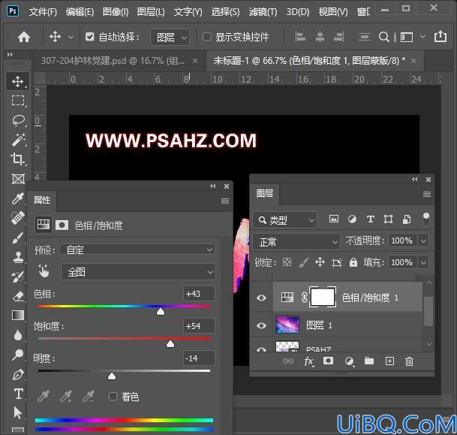457x435 pixels.
Task: Hide the 色相/饱和度 1 layer
Action: click(x=261, y=298)
